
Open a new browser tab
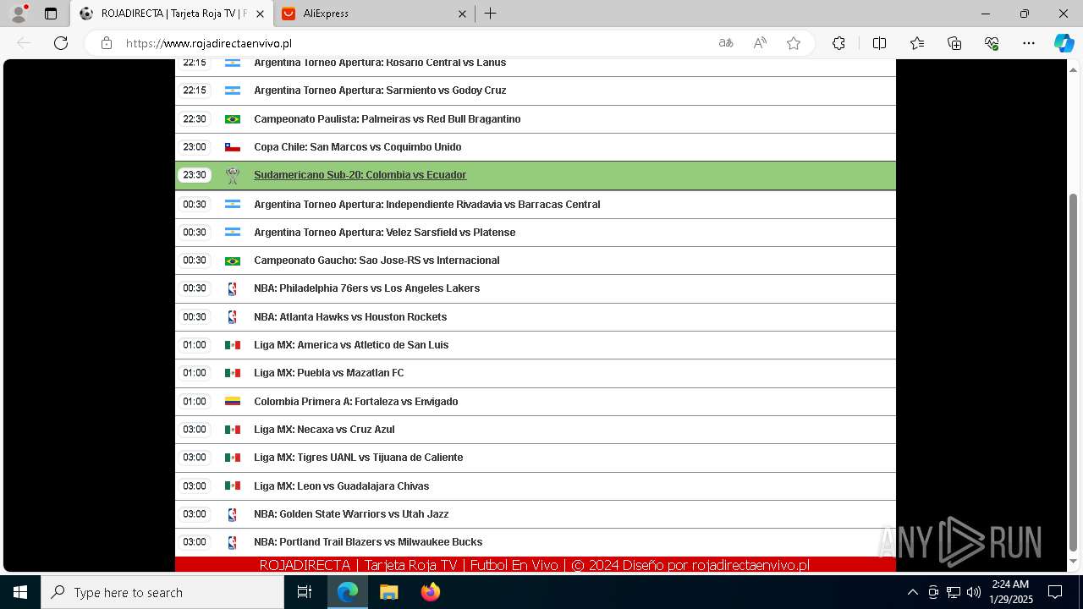(490, 14)
